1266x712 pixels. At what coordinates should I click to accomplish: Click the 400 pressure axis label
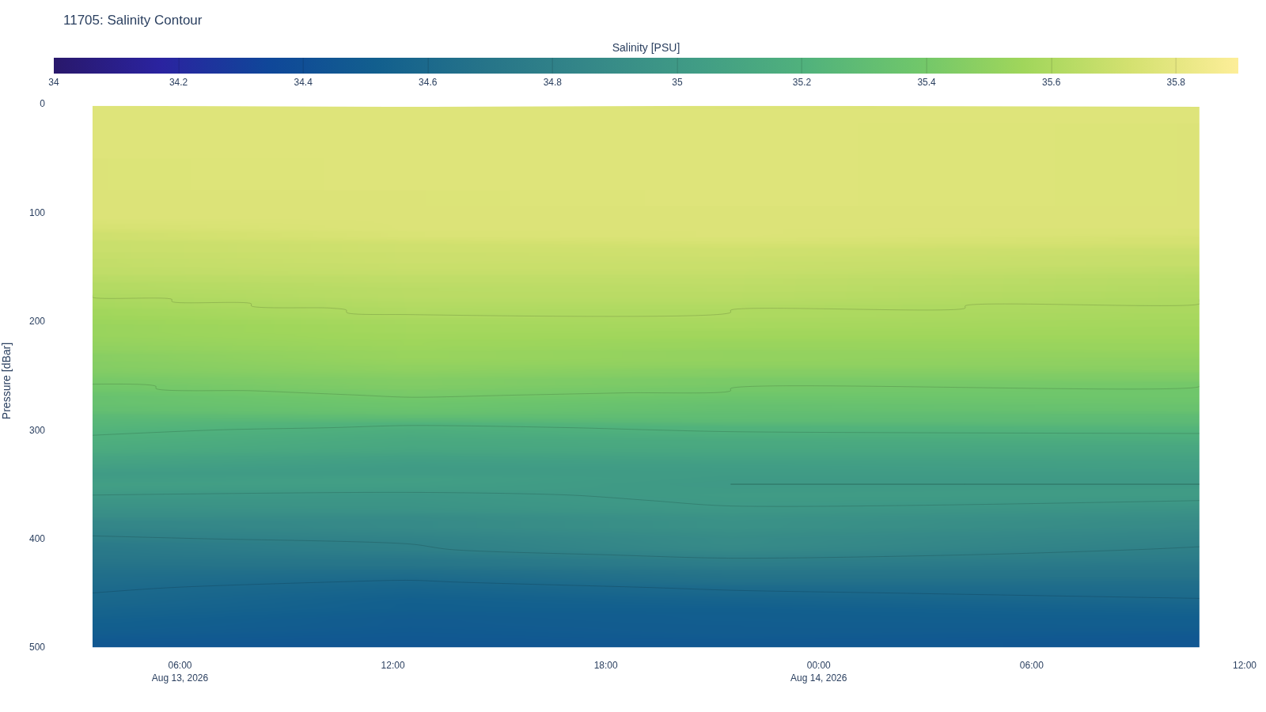coord(37,539)
